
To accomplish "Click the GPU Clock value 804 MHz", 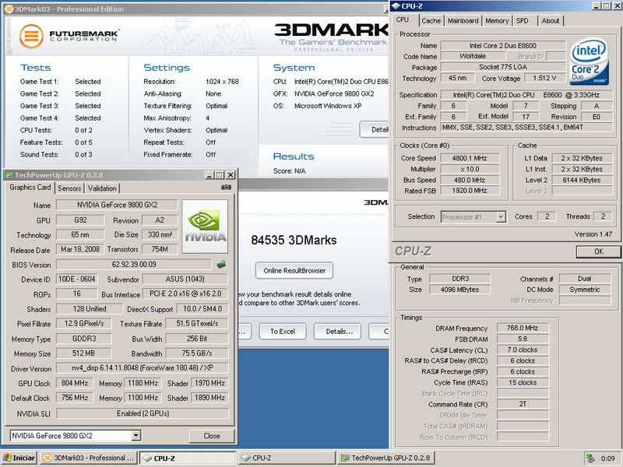I will 74,383.
